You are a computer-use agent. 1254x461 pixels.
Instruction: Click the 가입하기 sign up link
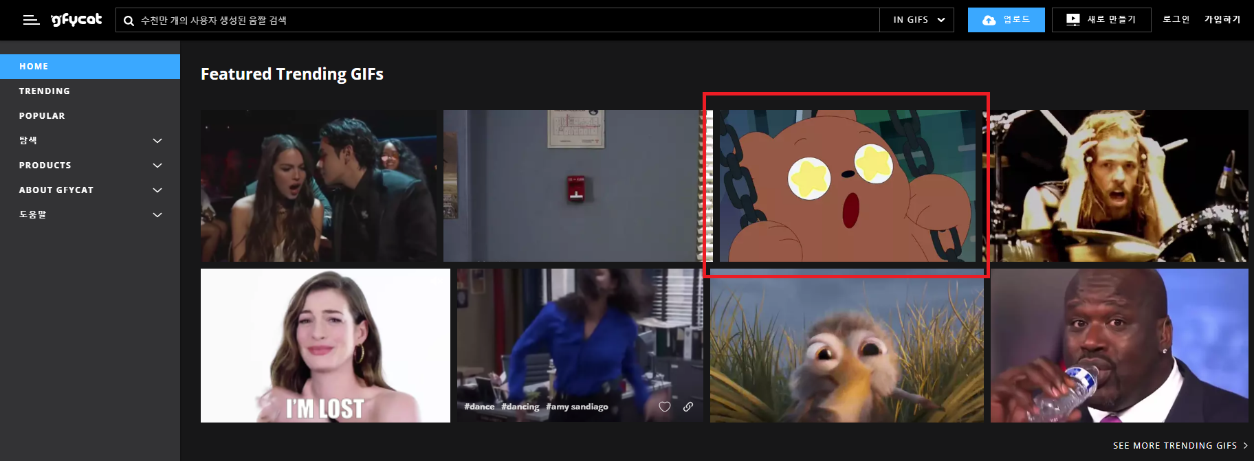(x=1222, y=19)
